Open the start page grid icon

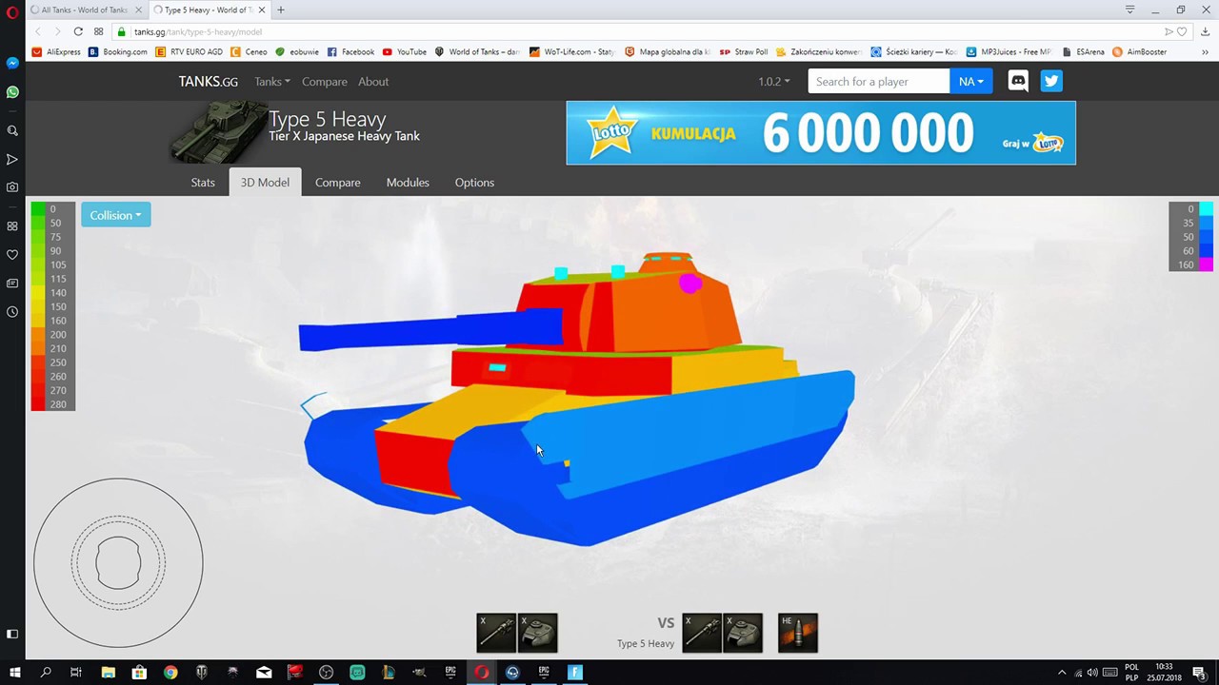coord(98,31)
